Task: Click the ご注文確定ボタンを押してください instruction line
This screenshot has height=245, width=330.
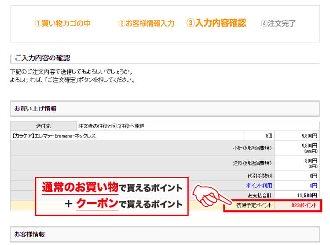Action: [x=73, y=80]
